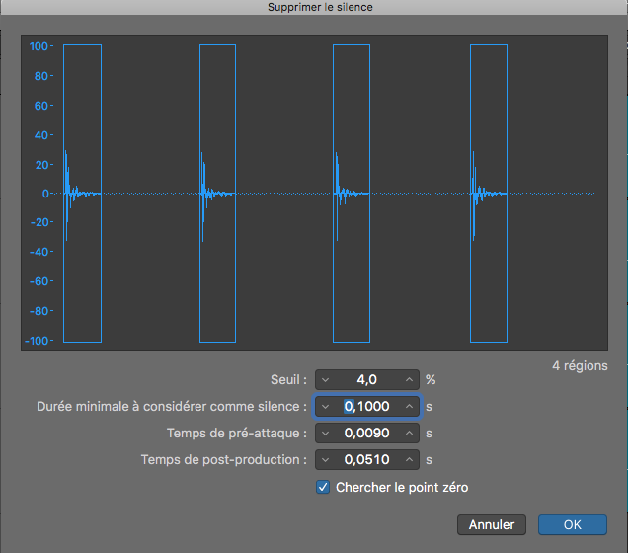
Task: Increase the Temps de post-production value
Action: tap(409, 460)
